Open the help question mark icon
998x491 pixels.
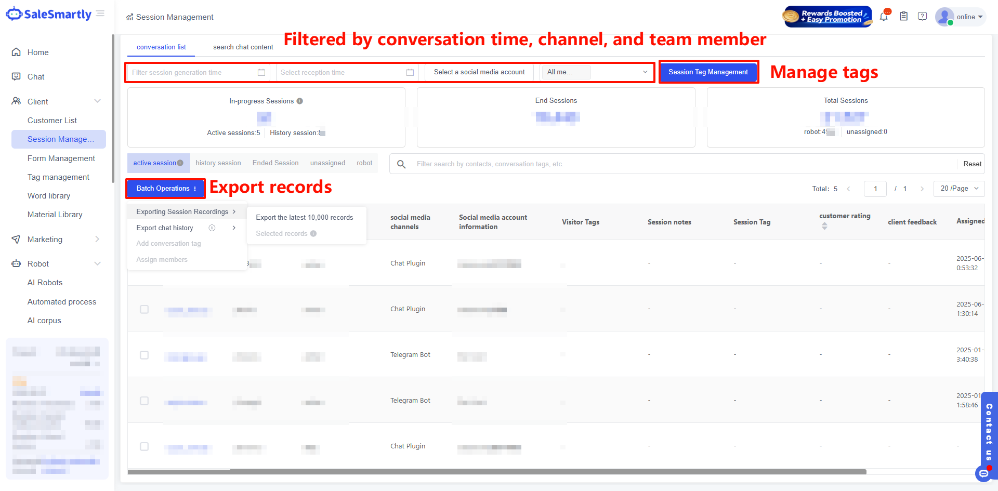(923, 16)
